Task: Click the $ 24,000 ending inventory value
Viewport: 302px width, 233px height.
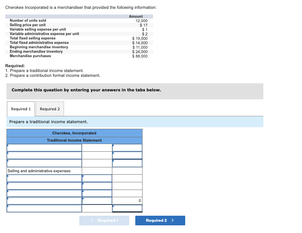Action: pos(140,52)
